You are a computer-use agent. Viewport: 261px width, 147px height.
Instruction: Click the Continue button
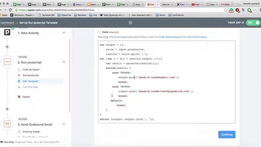pos(227,134)
